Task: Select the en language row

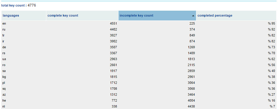Action: (139, 23)
